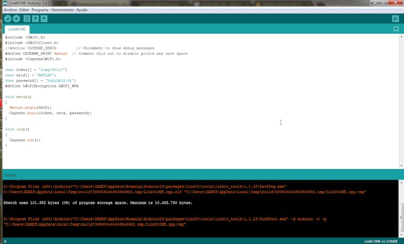
Task: Expand the tab options dropdown arrow
Action: [x=396, y=29]
